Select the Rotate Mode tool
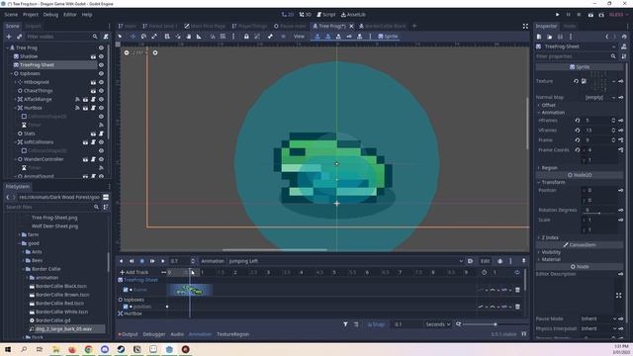 [143, 37]
